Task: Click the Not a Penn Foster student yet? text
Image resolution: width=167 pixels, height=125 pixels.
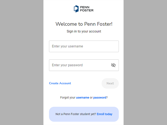Action: 76,114
